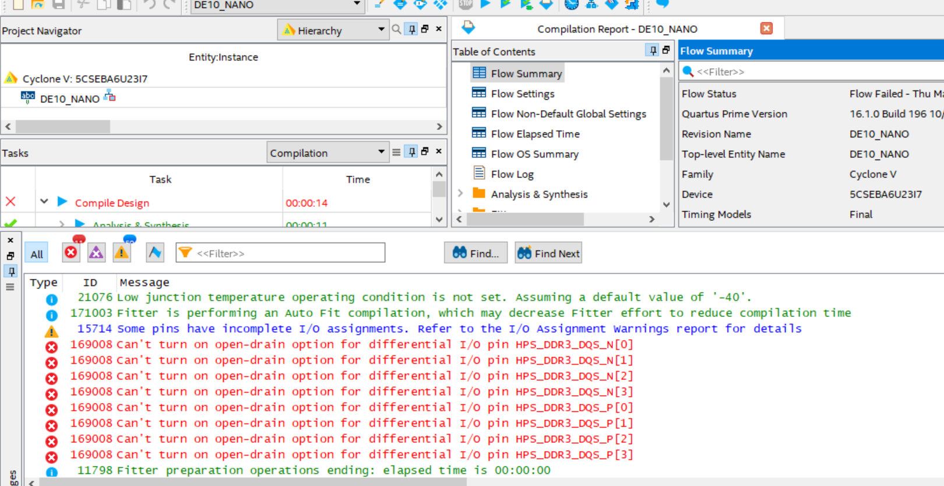
Task: Start compilation with the blue play icon
Action: click(x=485, y=4)
